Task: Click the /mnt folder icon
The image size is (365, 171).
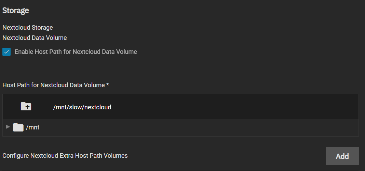Action: pyautogui.click(x=18, y=128)
